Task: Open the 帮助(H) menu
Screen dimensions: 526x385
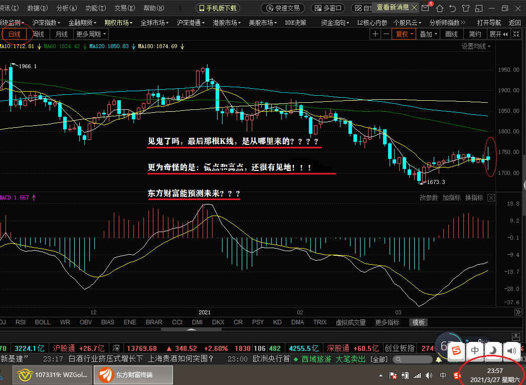Action: pos(153,8)
